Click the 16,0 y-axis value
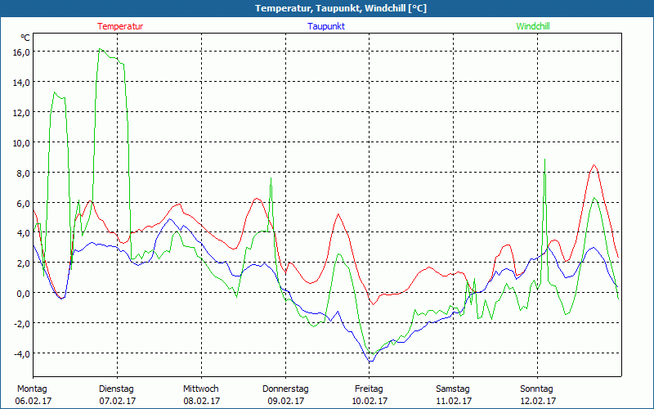The height and width of the screenshot is (409, 654). [21, 52]
